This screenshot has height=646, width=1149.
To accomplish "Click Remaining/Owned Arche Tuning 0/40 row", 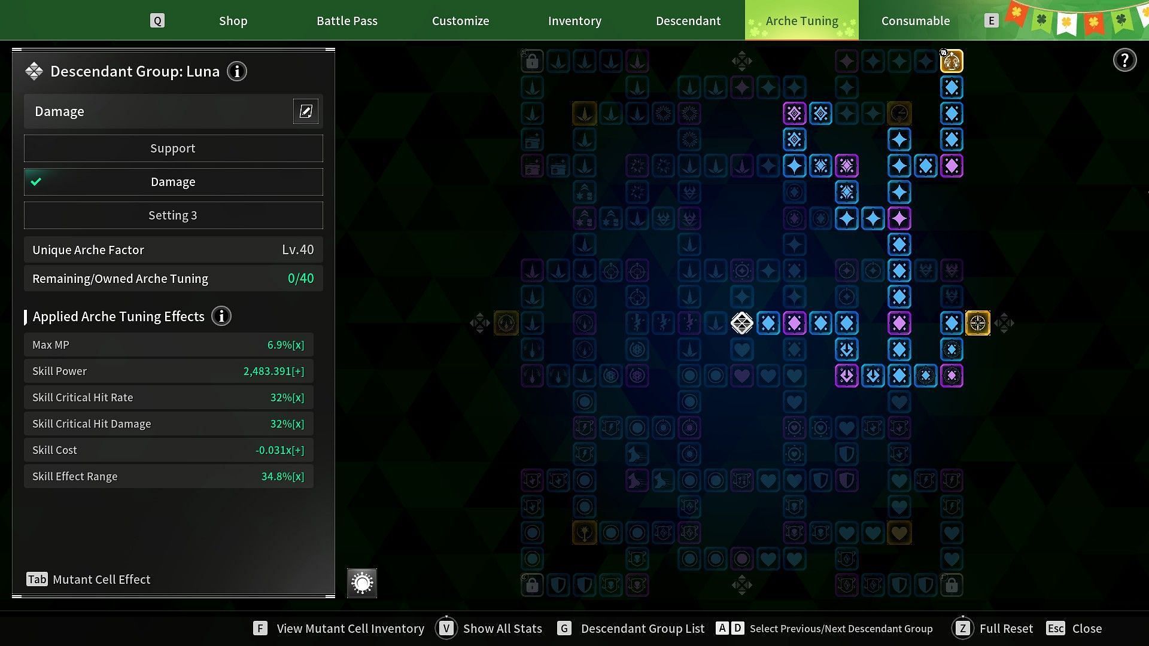I will tap(174, 279).
